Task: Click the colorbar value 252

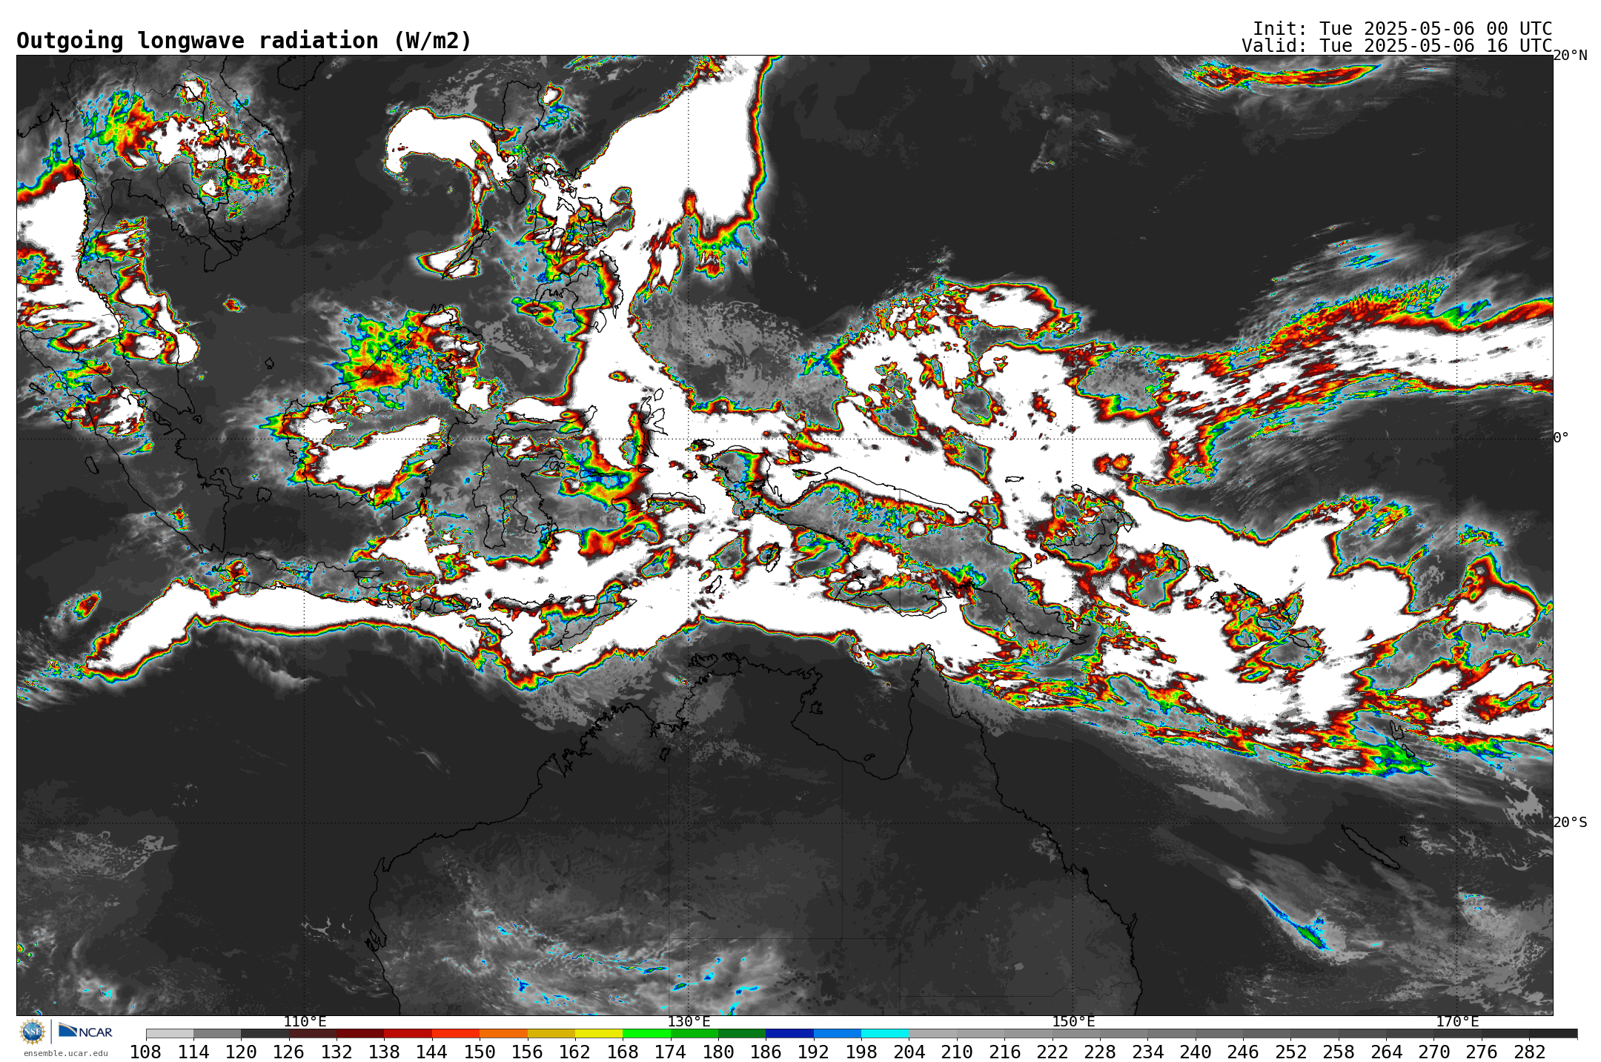Action: (x=1290, y=1052)
